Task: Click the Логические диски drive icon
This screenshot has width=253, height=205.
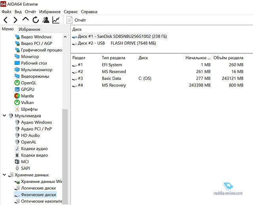Action: coord(17,188)
